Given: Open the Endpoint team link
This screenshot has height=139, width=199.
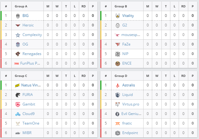Looking at the screenshot, I should pyautogui.click(x=130, y=133).
